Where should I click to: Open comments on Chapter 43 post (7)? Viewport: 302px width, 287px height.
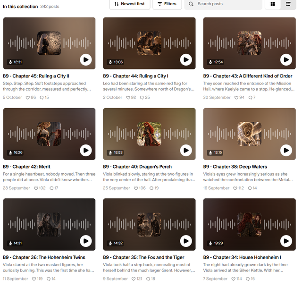[250, 97]
